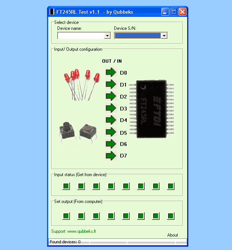This screenshot has height=250, width=232.
Task: Flip the D3 OUT/IN arrow
Action: point(111,108)
